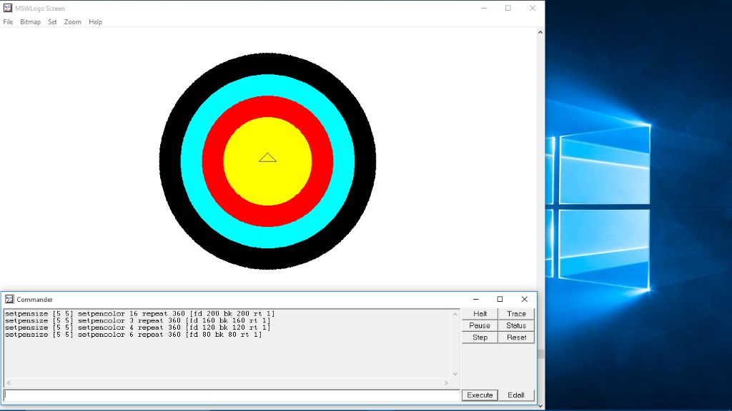Click the Execute button
732x411 pixels.
point(480,395)
